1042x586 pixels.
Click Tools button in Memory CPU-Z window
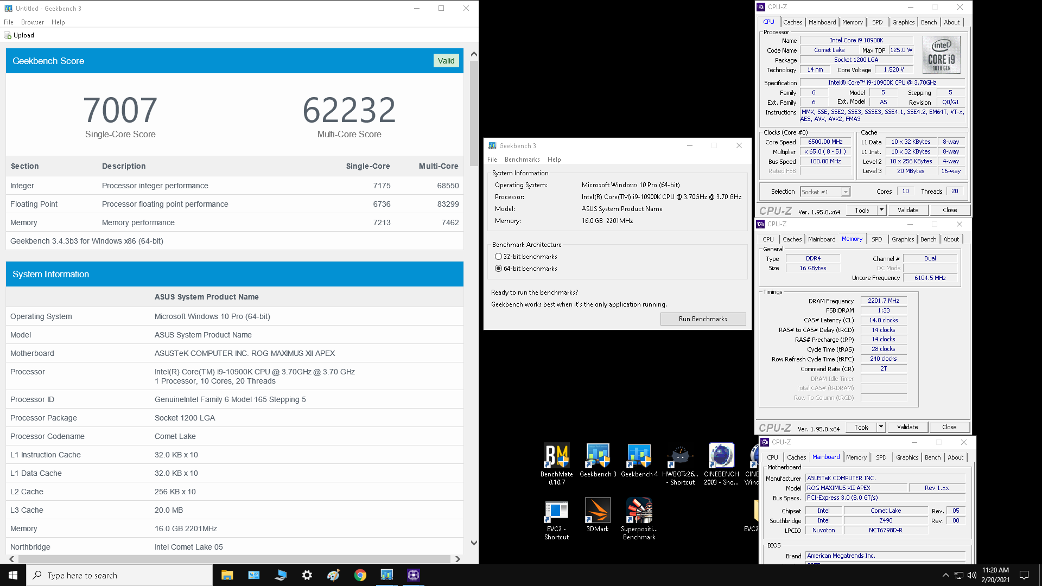pos(861,427)
